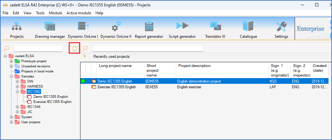Expand the DIN folder node

click(17, 81)
